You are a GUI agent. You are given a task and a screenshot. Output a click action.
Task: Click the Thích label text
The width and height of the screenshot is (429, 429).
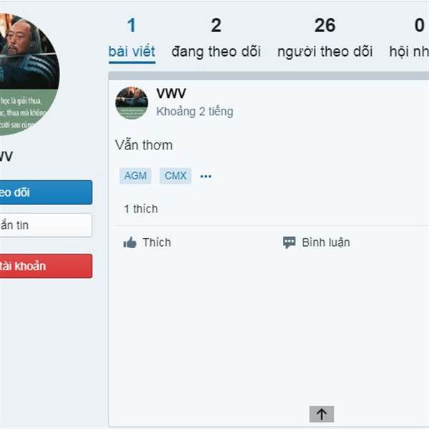coord(157,242)
